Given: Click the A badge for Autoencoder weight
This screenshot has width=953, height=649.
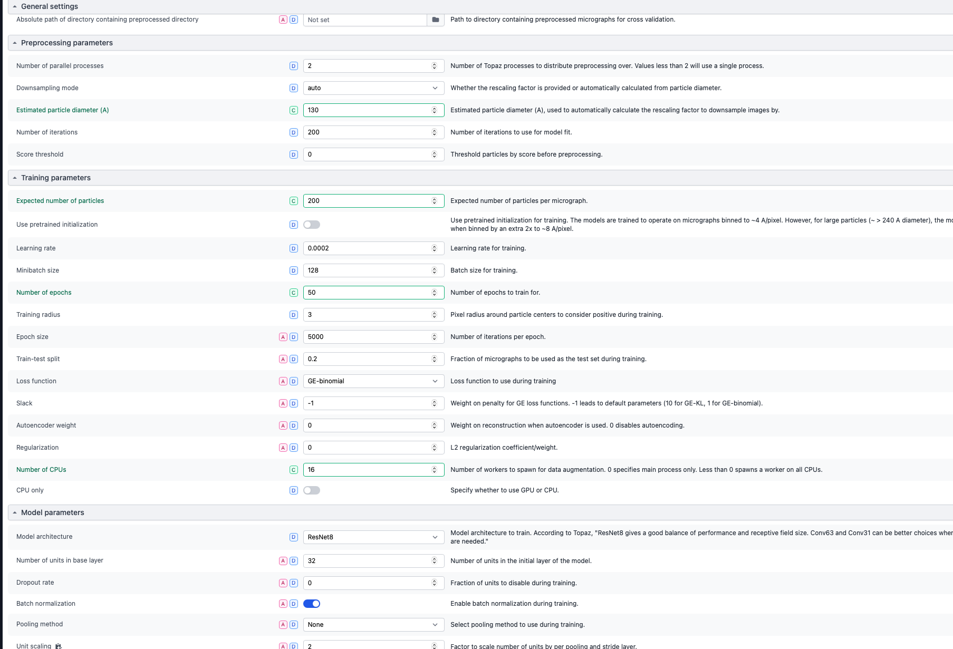Looking at the screenshot, I should coord(283,425).
